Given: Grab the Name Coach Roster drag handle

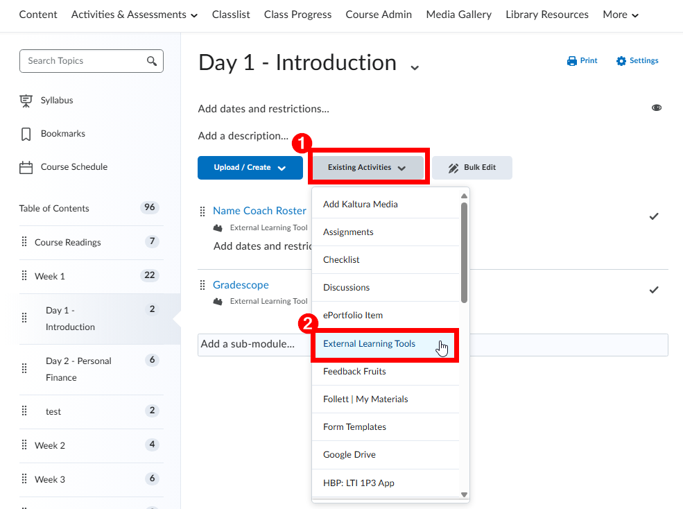Looking at the screenshot, I should [203, 211].
